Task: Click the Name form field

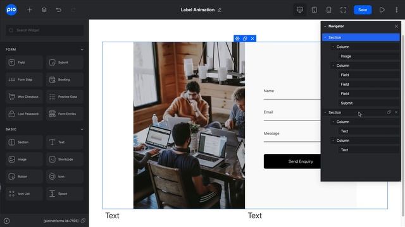Action: click(x=292, y=93)
